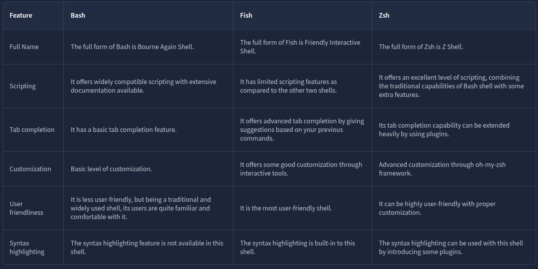Click the Zsh column header
This screenshot has width=538, height=269.
384,15
